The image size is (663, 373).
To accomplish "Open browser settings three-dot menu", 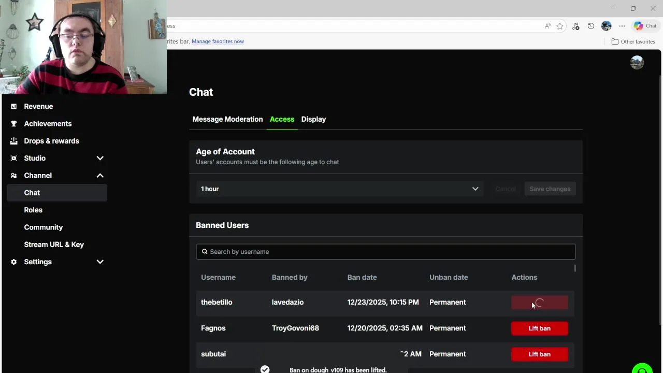I will coord(622,26).
